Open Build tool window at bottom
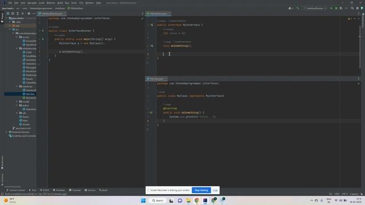 click(x=103, y=190)
